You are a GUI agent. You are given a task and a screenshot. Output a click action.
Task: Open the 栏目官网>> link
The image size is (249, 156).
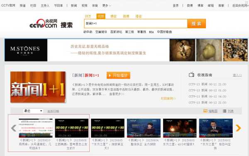tap(168, 99)
